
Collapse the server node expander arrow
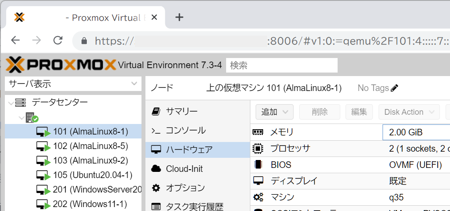tap(22, 118)
